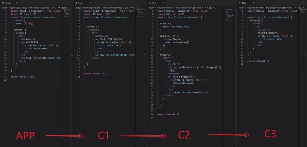Click 'export default C2' in C2.js
The image size is (307, 147).
168,114
